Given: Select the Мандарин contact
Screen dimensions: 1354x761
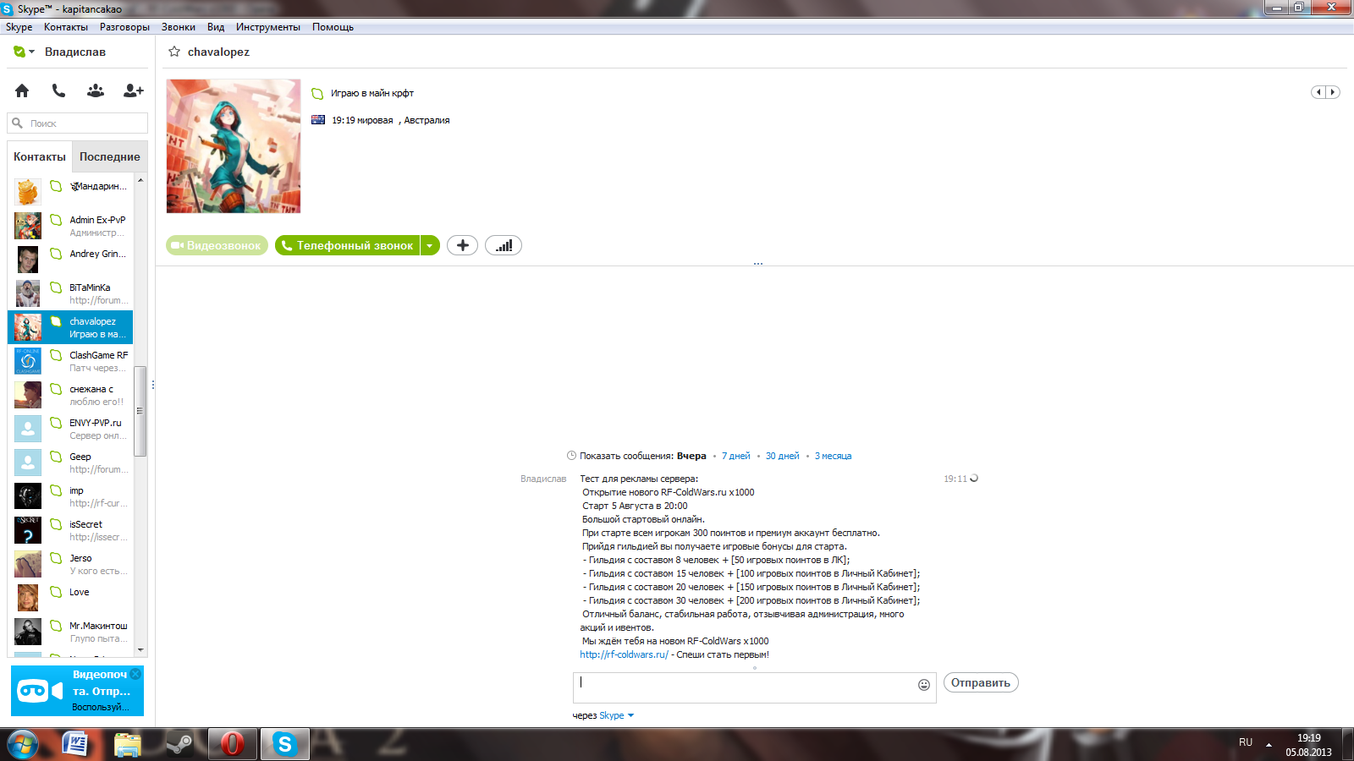Looking at the screenshot, I should tap(70, 192).
